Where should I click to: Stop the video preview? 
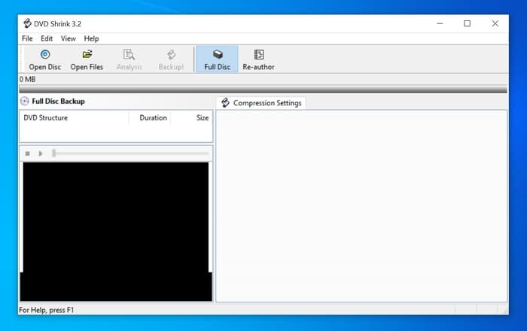[x=28, y=153]
